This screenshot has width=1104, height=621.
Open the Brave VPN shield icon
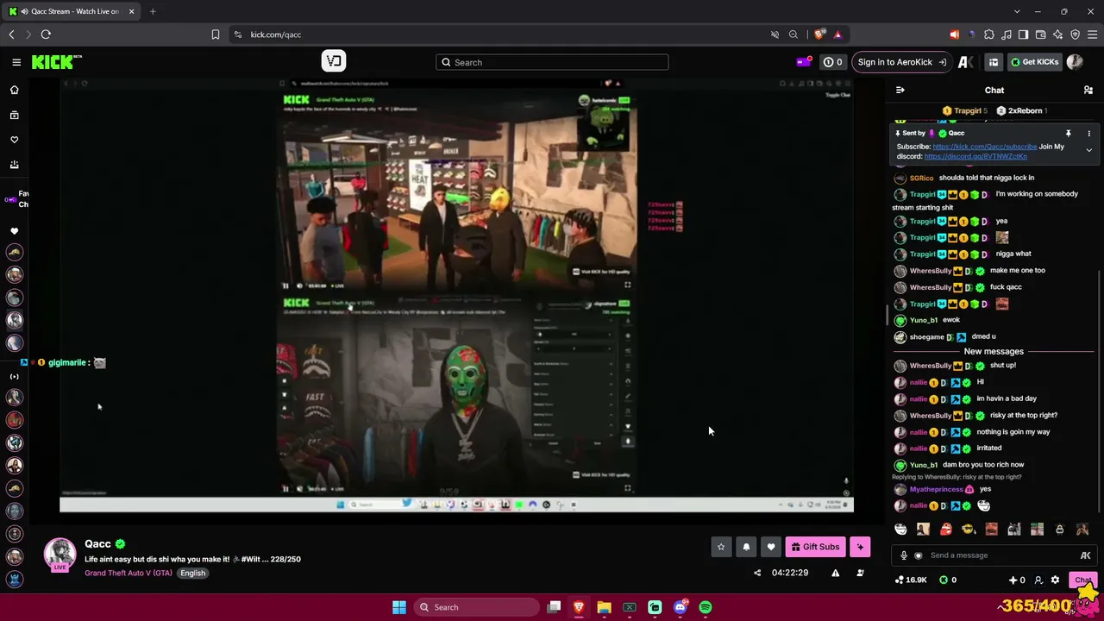coord(1075,34)
